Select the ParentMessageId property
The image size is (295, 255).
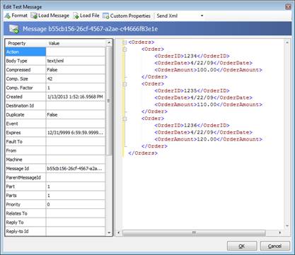click(x=55, y=177)
